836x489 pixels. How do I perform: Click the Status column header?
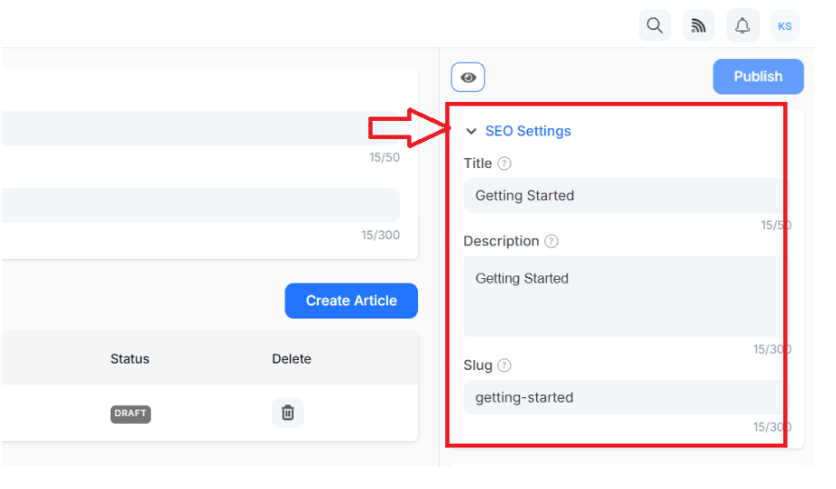point(130,359)
